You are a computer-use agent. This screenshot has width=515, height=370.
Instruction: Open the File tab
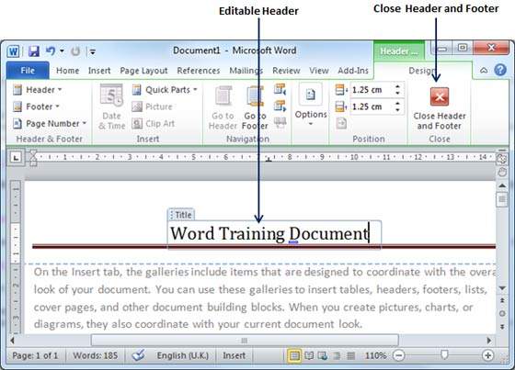28,70
